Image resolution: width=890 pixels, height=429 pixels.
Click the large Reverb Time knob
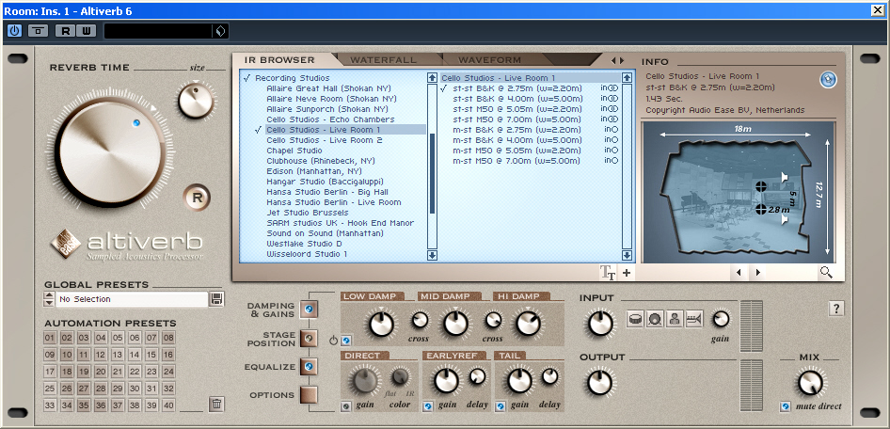click(108, 152)
